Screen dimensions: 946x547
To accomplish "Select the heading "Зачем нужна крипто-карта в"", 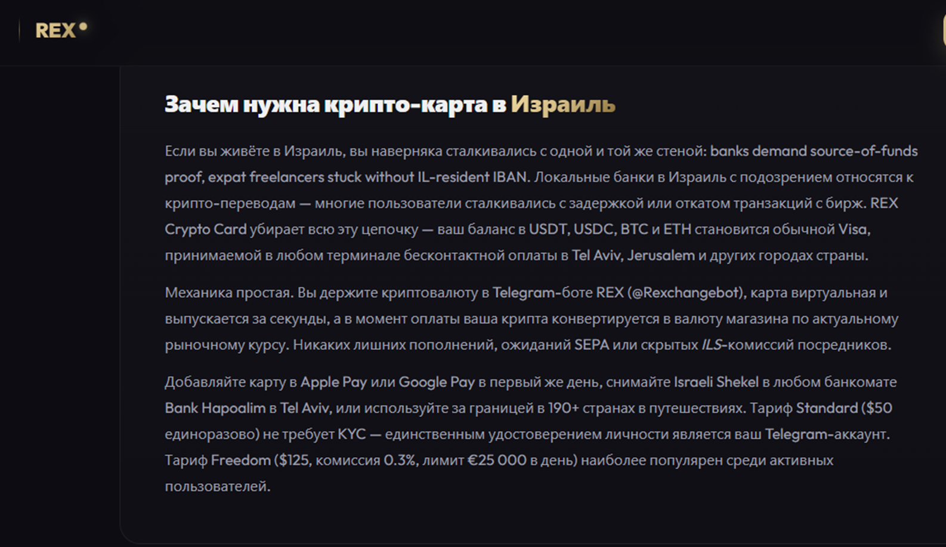I will [335, 104].
